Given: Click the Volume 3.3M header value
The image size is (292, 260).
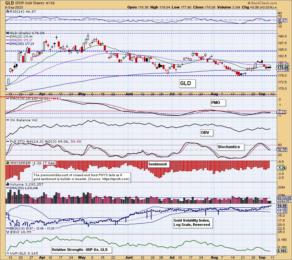Looking at the screenshot, I should click(x=229, y=7).
